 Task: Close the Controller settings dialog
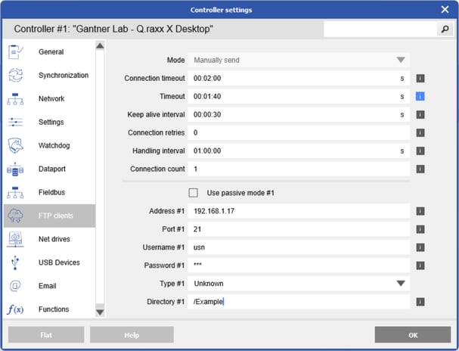click(445, 10)
